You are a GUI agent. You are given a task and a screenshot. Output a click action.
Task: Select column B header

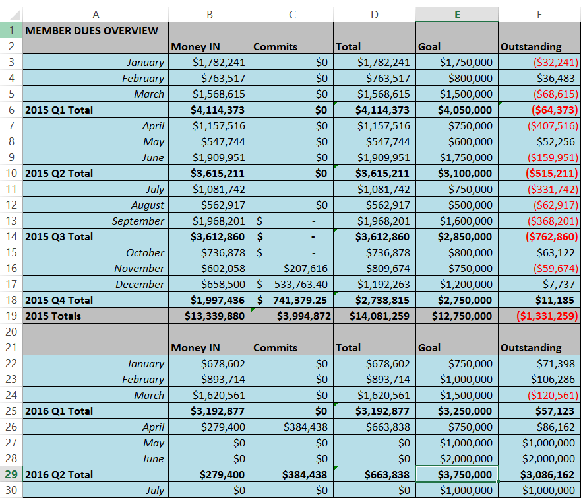coord(210,14)
